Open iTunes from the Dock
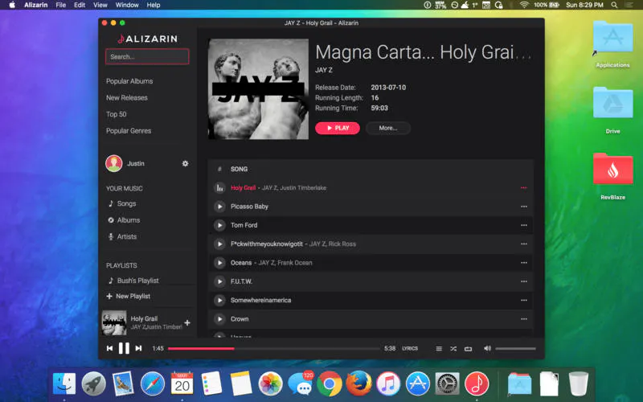643x402 pixels. pyautogui.click(x=388, y=384)
